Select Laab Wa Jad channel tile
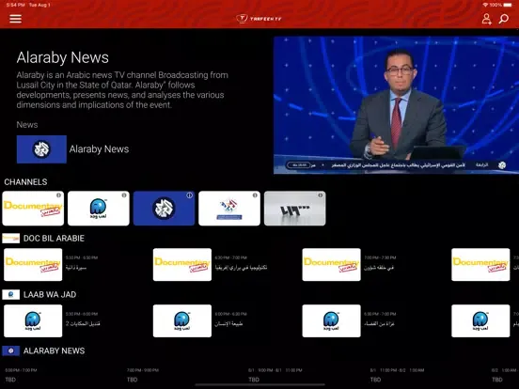The height and width of the screenshot is (389, 519). (99, 209)
